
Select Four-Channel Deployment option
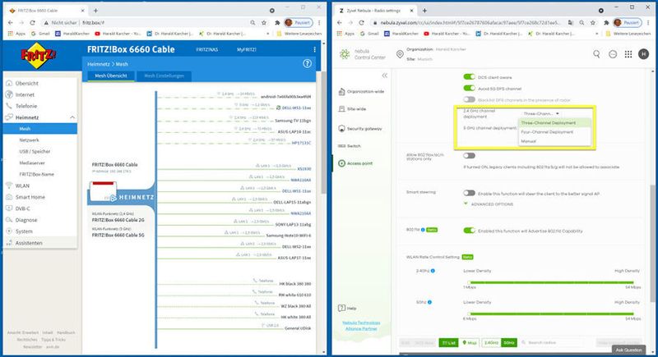point(554,132)
